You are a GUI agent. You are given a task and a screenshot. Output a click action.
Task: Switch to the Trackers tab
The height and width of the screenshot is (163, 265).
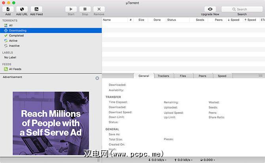point(163,76)
